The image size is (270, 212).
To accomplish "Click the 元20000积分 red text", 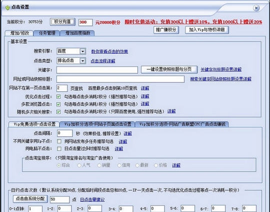I will [x=108, y=22].
